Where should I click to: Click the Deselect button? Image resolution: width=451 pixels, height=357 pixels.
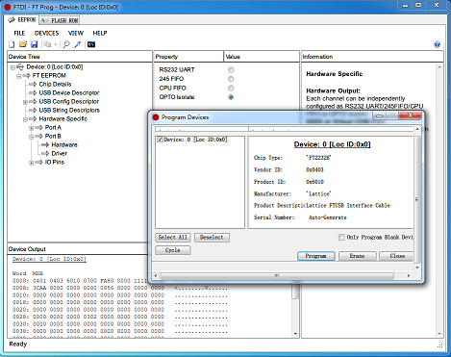[x=212, y=238]
